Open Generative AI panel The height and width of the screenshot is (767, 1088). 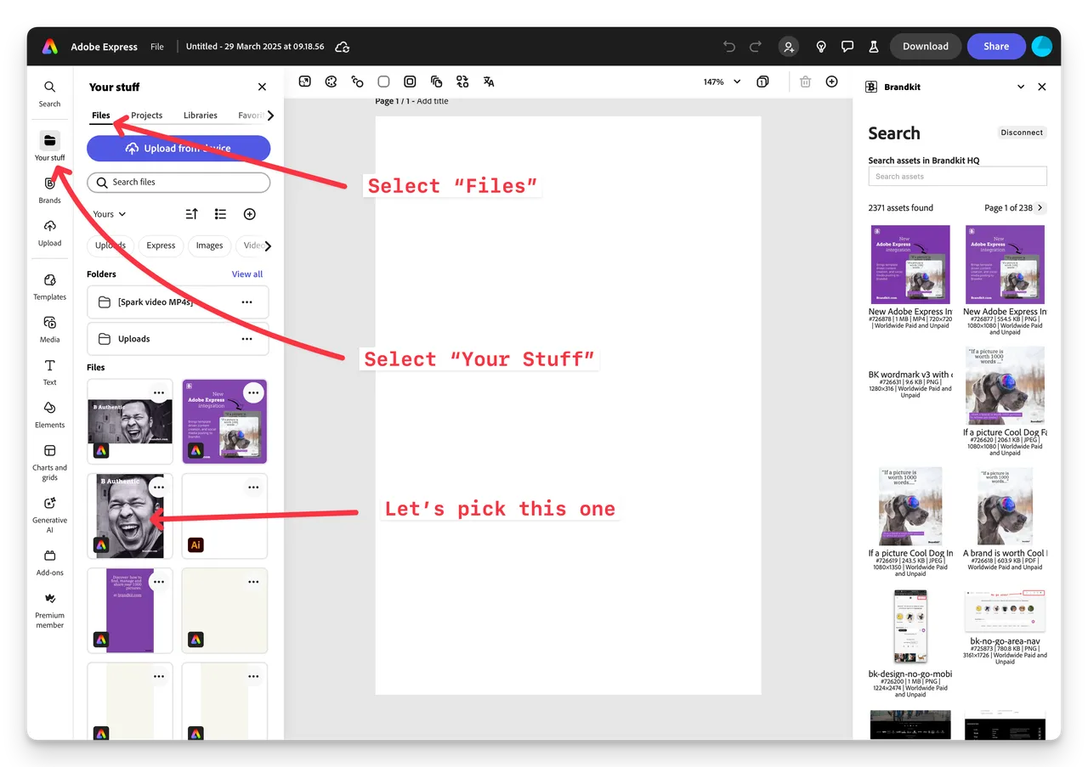(49, 515)
